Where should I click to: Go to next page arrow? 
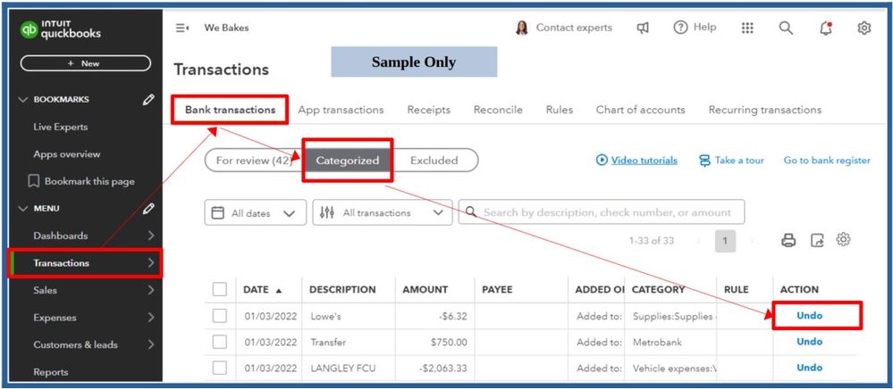752,241
